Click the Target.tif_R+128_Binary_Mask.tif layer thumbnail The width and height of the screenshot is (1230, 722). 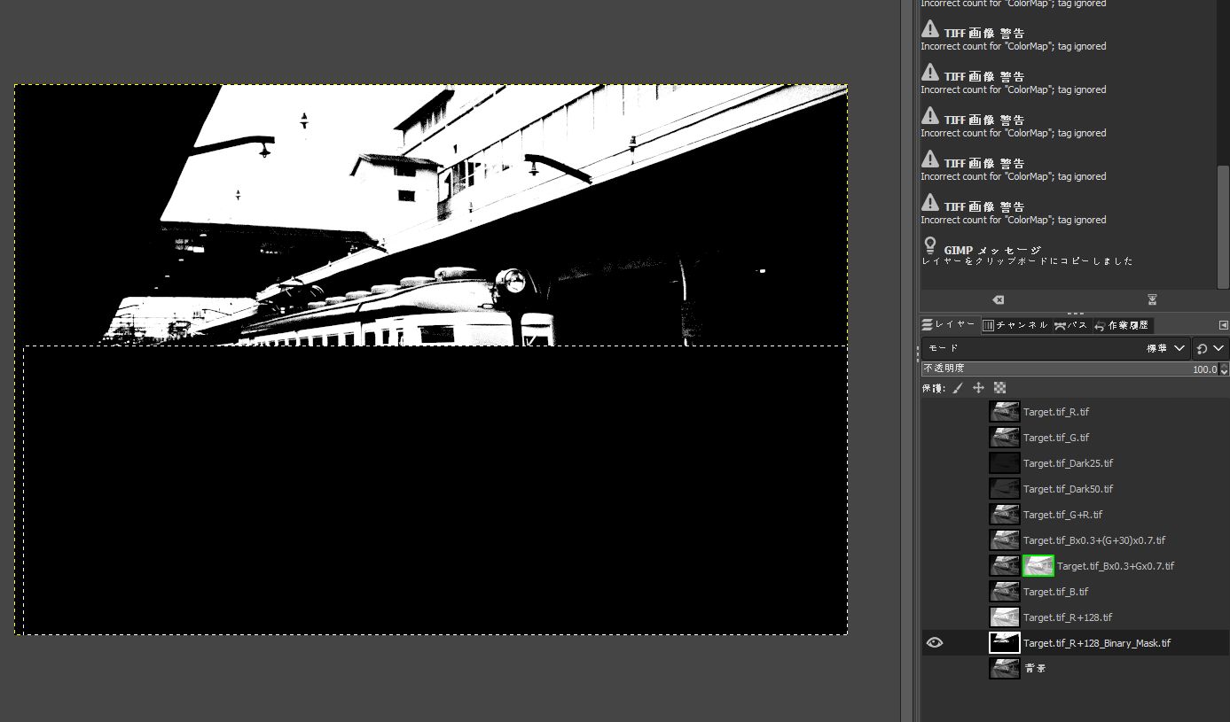(x=1005, y=643)
